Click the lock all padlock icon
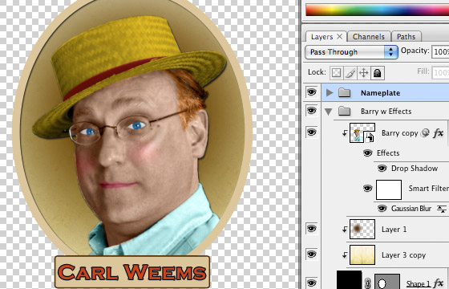The image size is (449, 289). point(378,73)
